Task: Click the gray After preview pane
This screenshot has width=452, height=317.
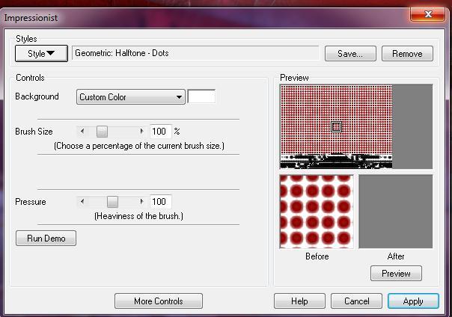Action: [x=395, y=212]
